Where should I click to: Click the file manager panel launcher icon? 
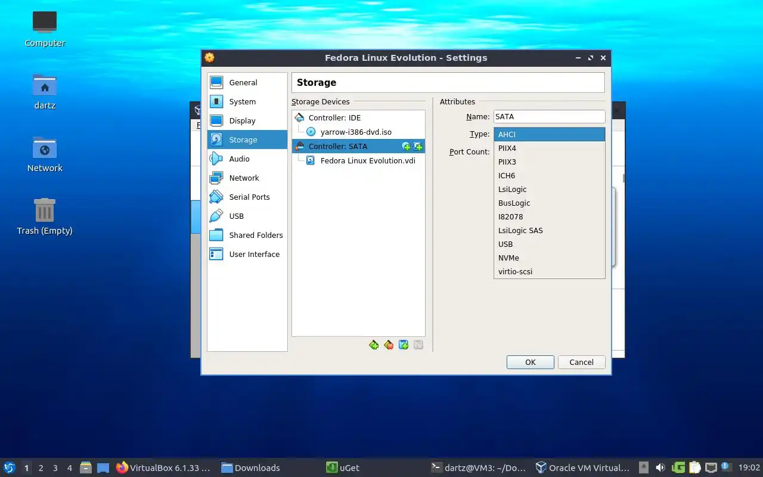pyautogui.click(x=86, y=468)
